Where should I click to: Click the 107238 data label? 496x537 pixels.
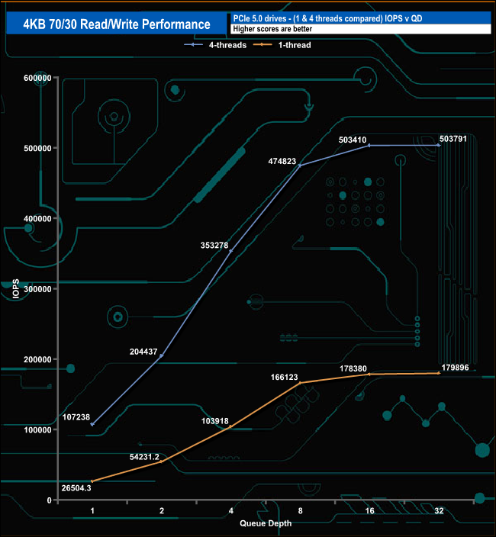[x=76, y=417]
